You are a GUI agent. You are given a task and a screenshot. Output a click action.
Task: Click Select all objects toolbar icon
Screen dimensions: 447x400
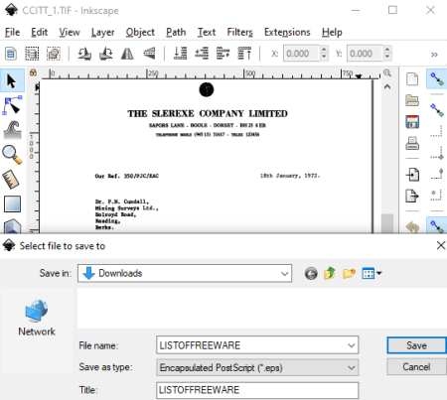pos(11,54)
